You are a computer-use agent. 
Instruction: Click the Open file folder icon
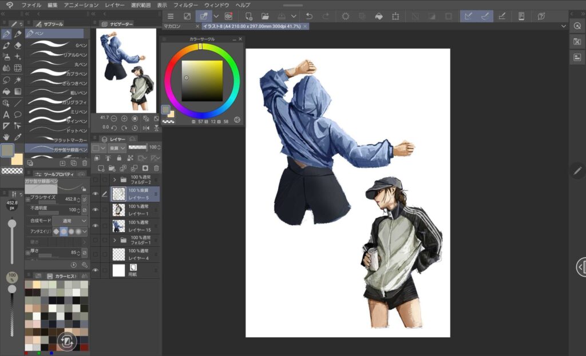[x=265, y=16]
